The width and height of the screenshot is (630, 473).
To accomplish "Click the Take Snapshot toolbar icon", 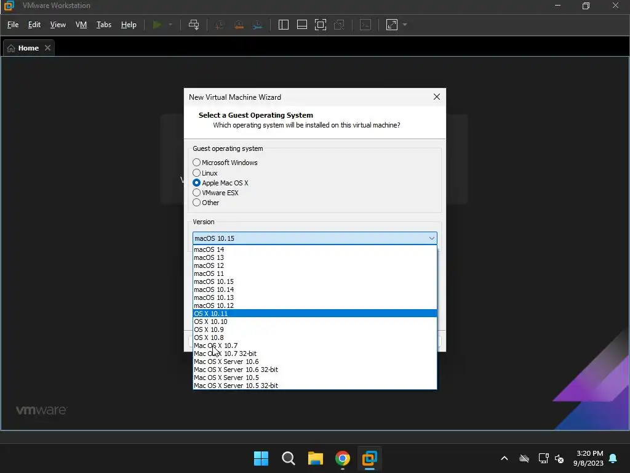I will click(220, 25).
